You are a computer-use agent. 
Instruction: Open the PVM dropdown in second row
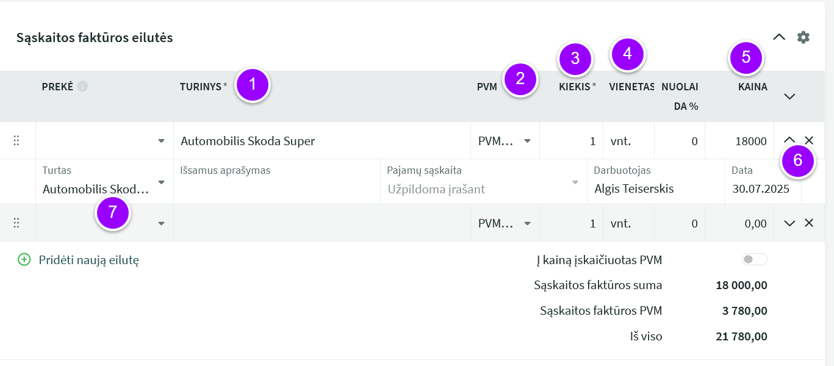[505, 223]
